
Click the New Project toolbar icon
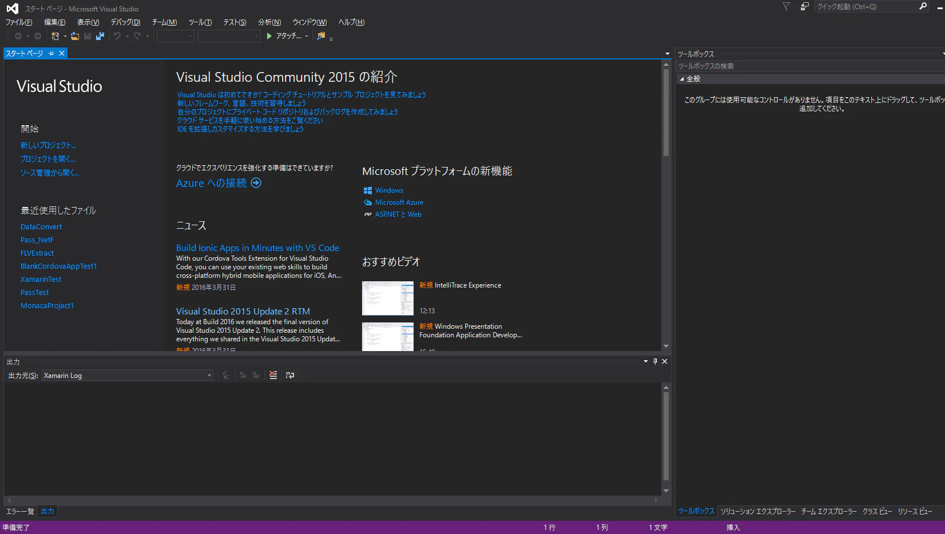click(x=55, y=36)
